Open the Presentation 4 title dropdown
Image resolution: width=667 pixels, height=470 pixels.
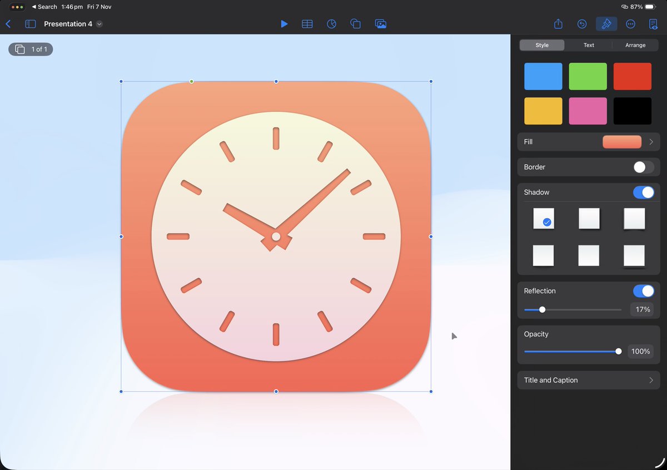click(99, 24)
